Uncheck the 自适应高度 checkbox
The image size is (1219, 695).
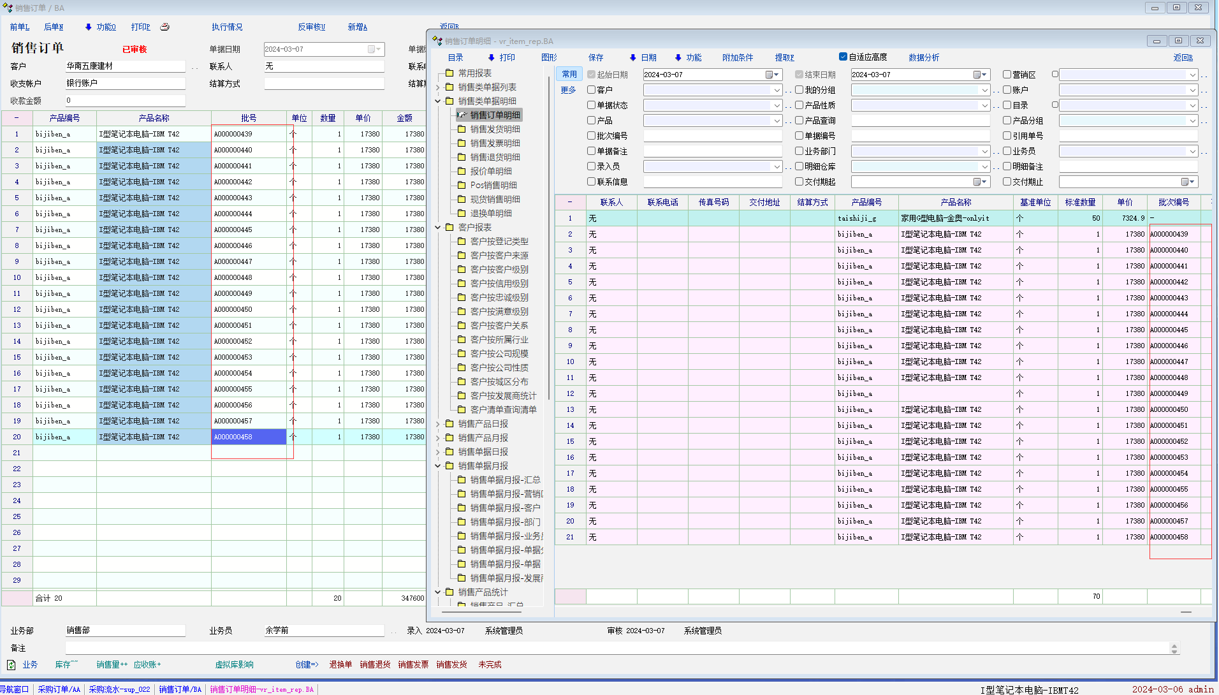tap(843, 57)
